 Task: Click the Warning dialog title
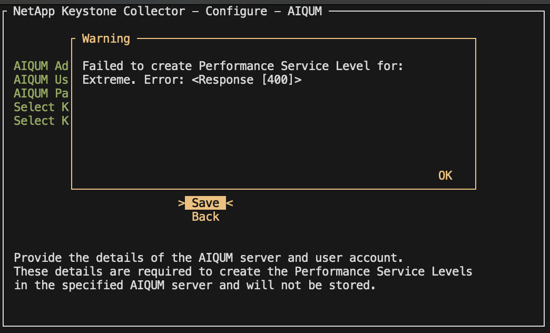tap(106, 38)
